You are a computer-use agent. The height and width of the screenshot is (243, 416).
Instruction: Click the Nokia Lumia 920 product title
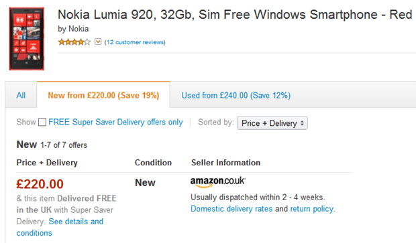[x=235, y=15]
